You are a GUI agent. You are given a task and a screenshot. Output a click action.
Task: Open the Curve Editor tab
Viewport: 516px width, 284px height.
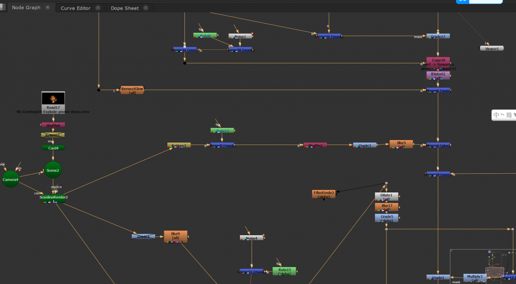click(76, 8)
